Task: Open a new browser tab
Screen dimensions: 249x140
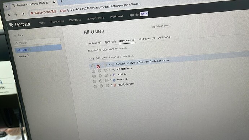Action: tap(61, 1)
